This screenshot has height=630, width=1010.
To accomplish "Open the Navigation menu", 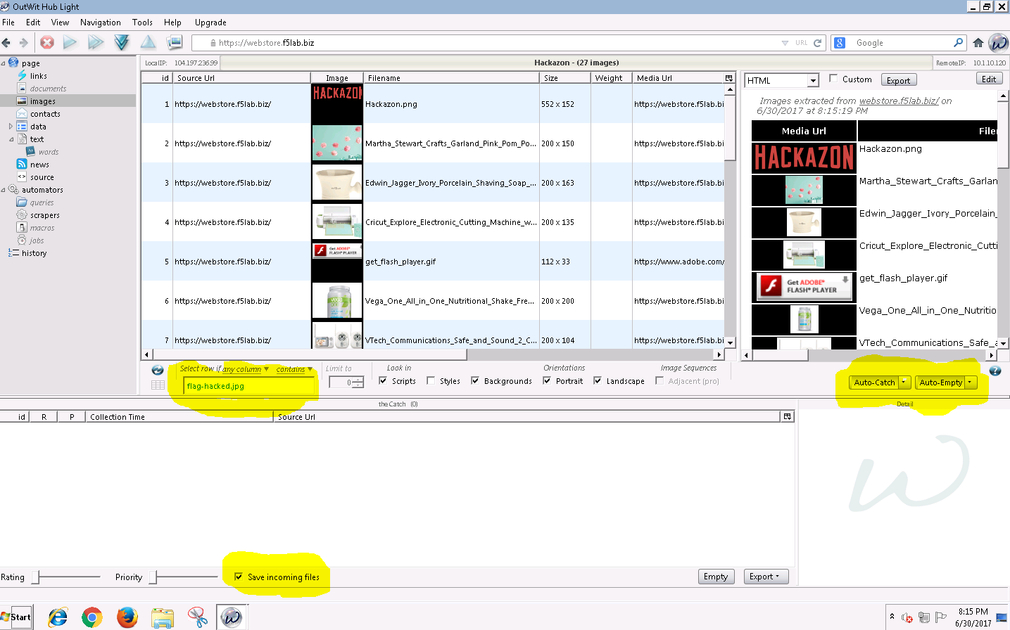I will pos(101,22).
